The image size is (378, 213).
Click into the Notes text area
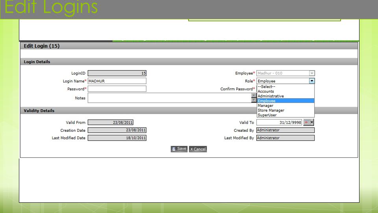[x=169, y=98]
